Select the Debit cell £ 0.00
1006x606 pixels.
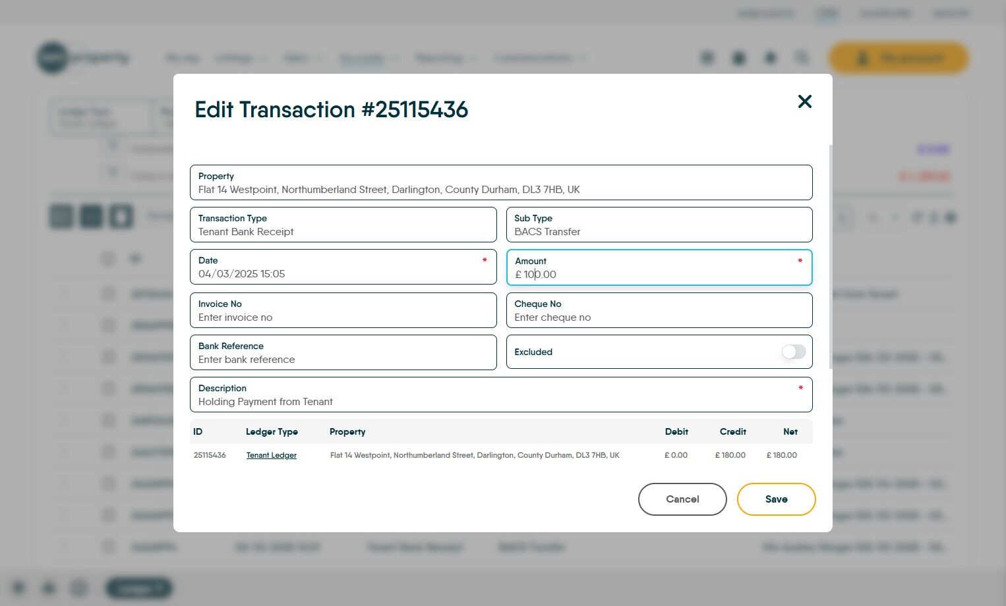pyautogui.click(x=676, y=455)
